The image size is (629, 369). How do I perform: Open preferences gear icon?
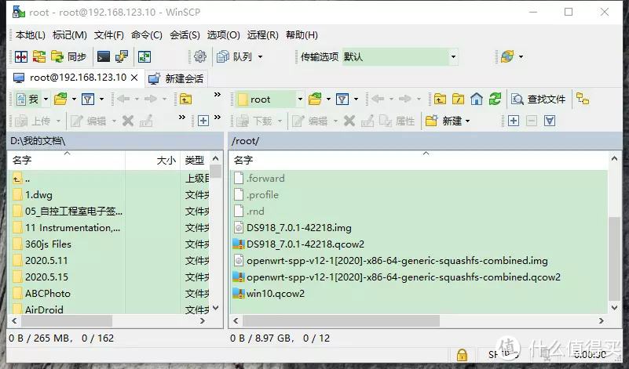click(199, 57)
